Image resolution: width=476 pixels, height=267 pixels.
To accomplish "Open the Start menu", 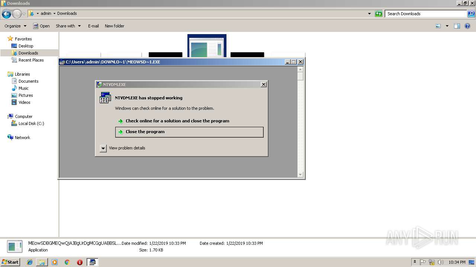I will (10, 262).
